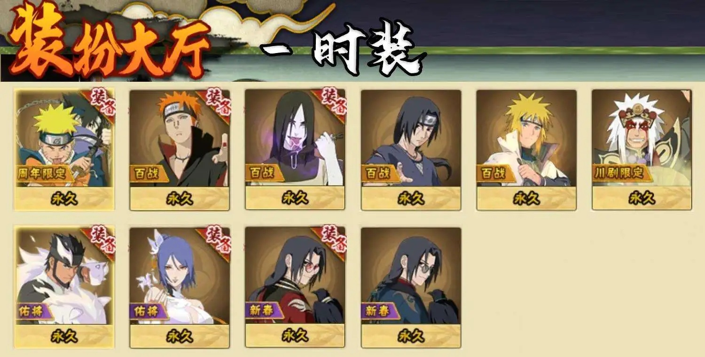Open the orange-haired Pain 百战 costume
The height and width of the screenshot is (357, 705).
click(x=180, y=149)
